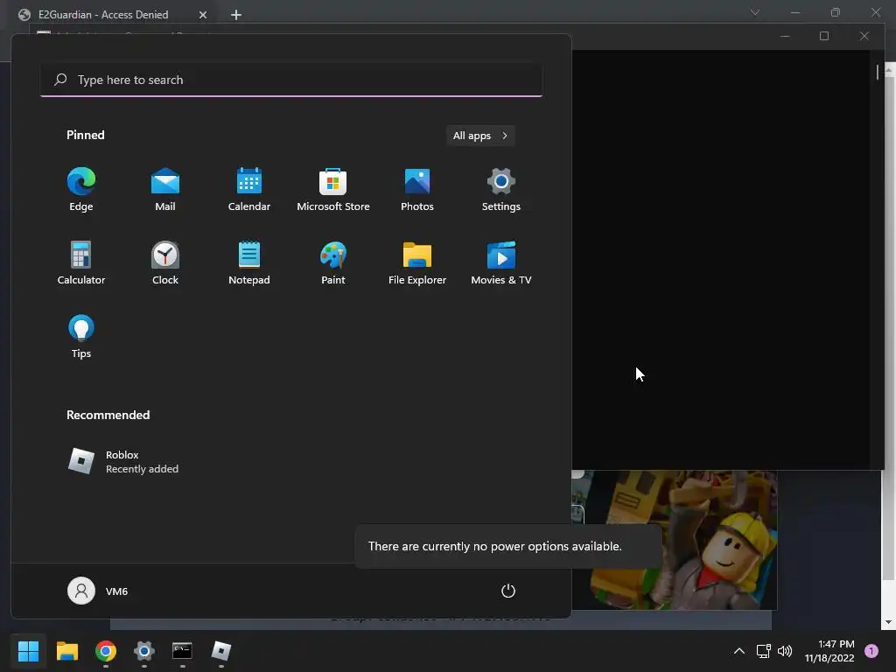Click the 'Pinned' section heading
The width and height of the screenshot is (896, 672).
[x=86, y=135]
